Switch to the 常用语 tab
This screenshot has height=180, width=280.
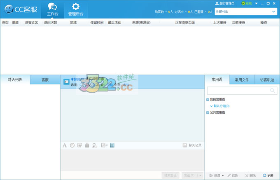[217, 79]
